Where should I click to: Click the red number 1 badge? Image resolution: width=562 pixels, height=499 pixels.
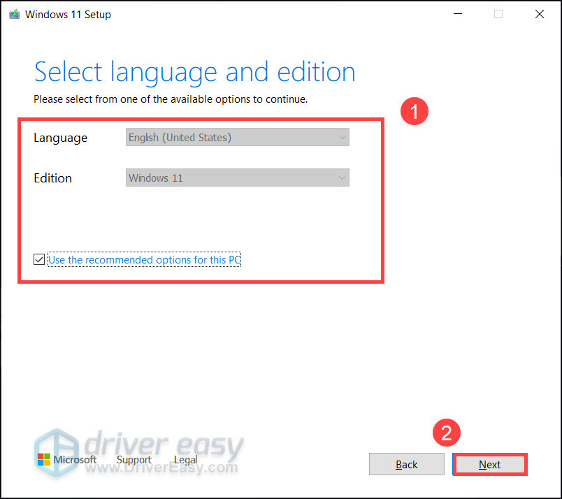413,113
